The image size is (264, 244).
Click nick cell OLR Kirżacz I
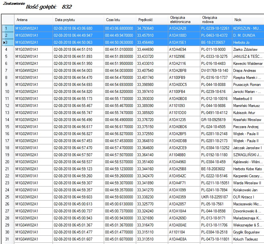click(x=248, y=197)
